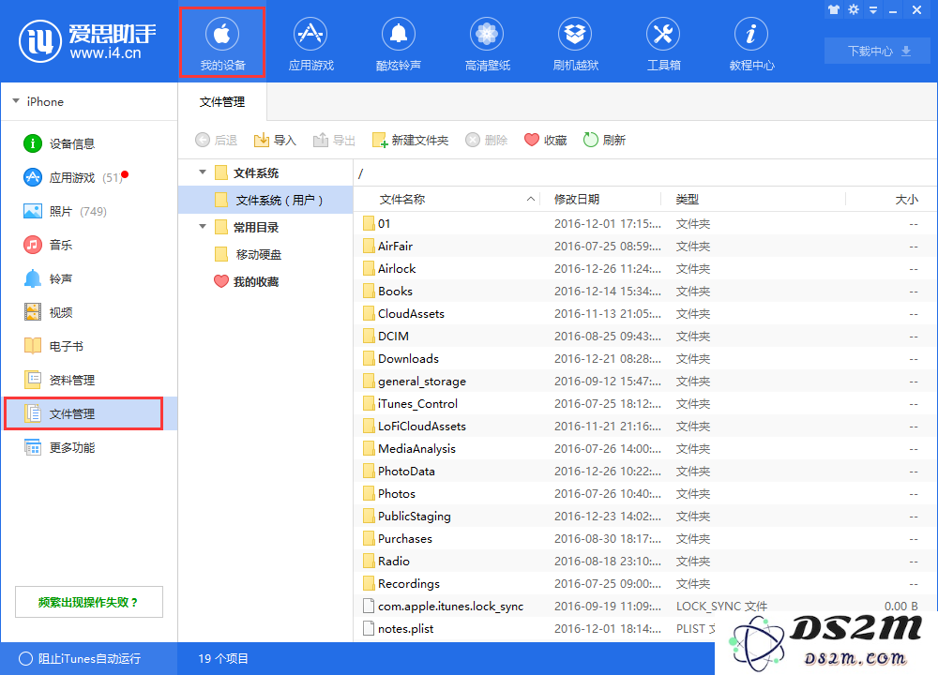Image resolution: width=938 pixels, height=675 pixels.
Task: Sort by 大小 column header
Action: (x=889, y=199)
